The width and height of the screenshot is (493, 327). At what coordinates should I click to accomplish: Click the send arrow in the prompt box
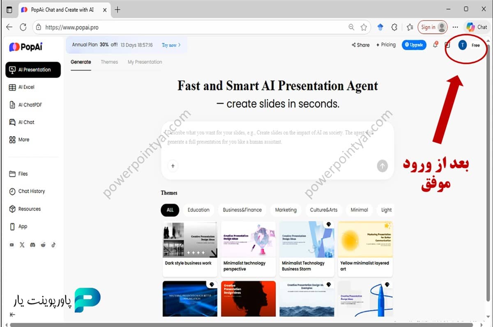point(382,166)
